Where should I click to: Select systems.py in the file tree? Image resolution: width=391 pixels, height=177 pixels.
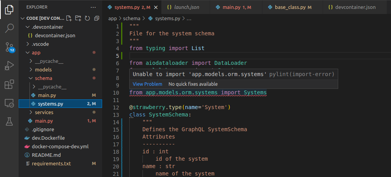60,104
